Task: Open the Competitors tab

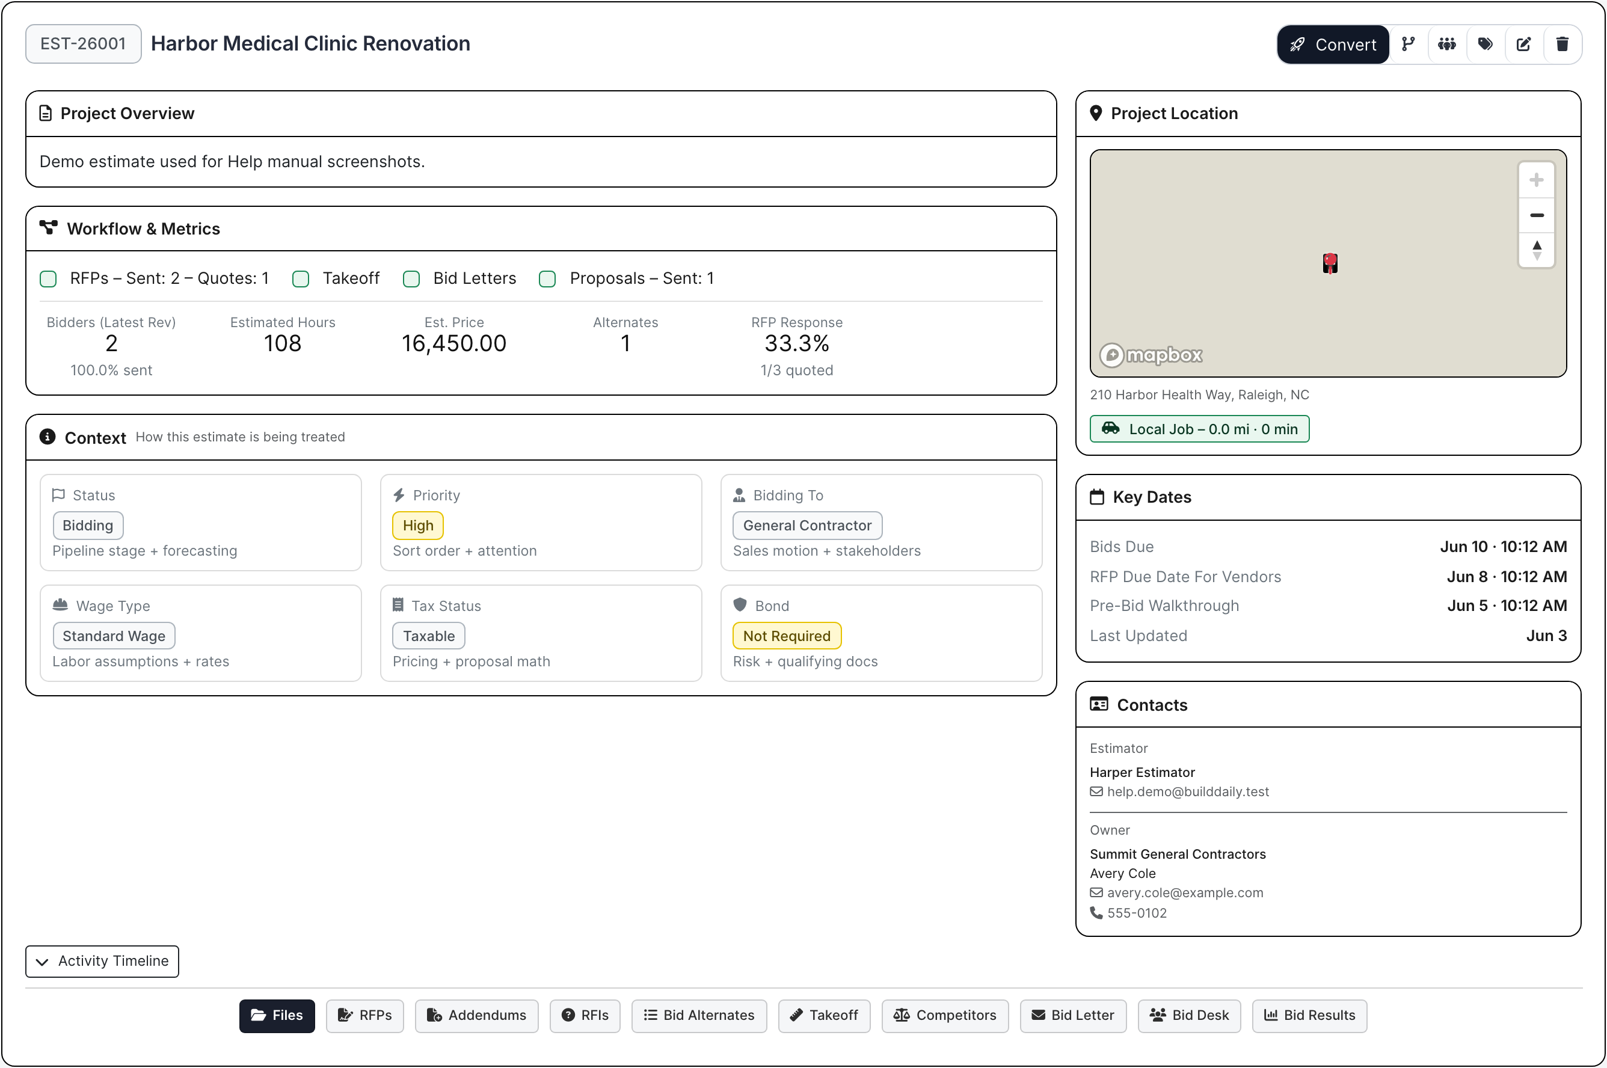Action: pyautogui.click(x=944, y=1016)
